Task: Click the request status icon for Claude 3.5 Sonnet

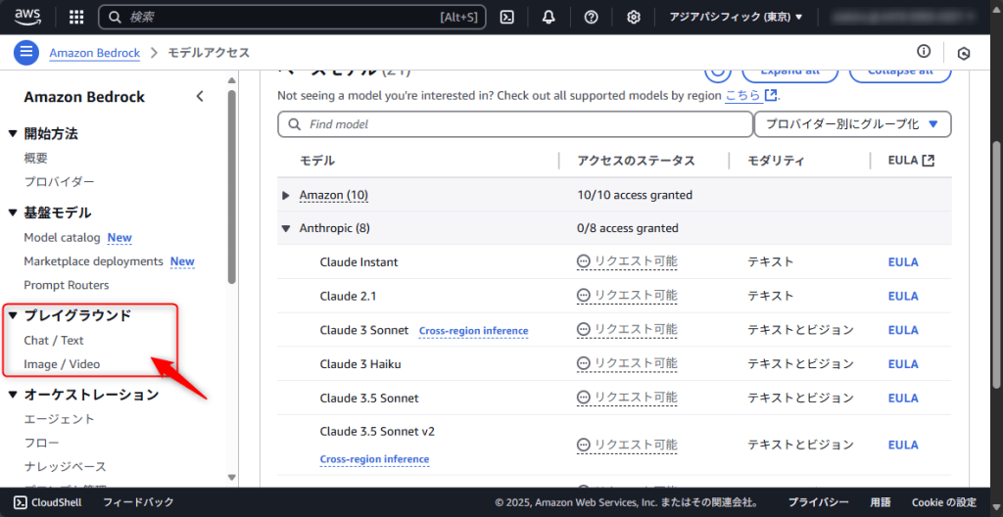Action: [x=583, y=398]
